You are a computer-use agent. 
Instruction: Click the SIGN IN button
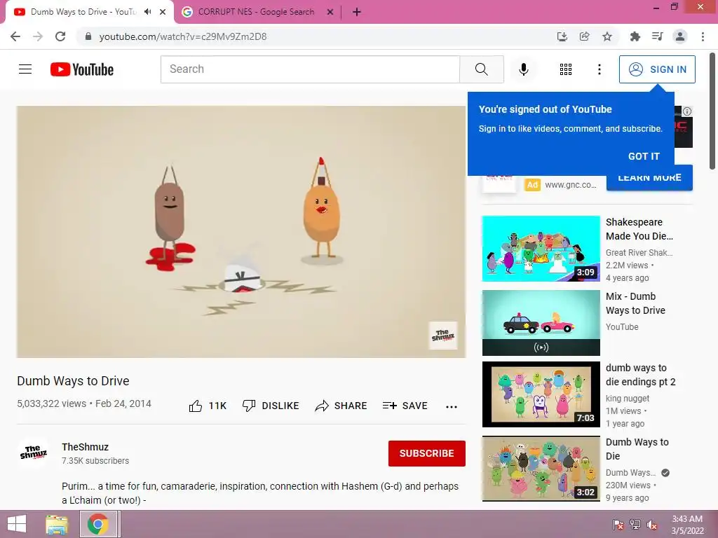coord(657,69)
